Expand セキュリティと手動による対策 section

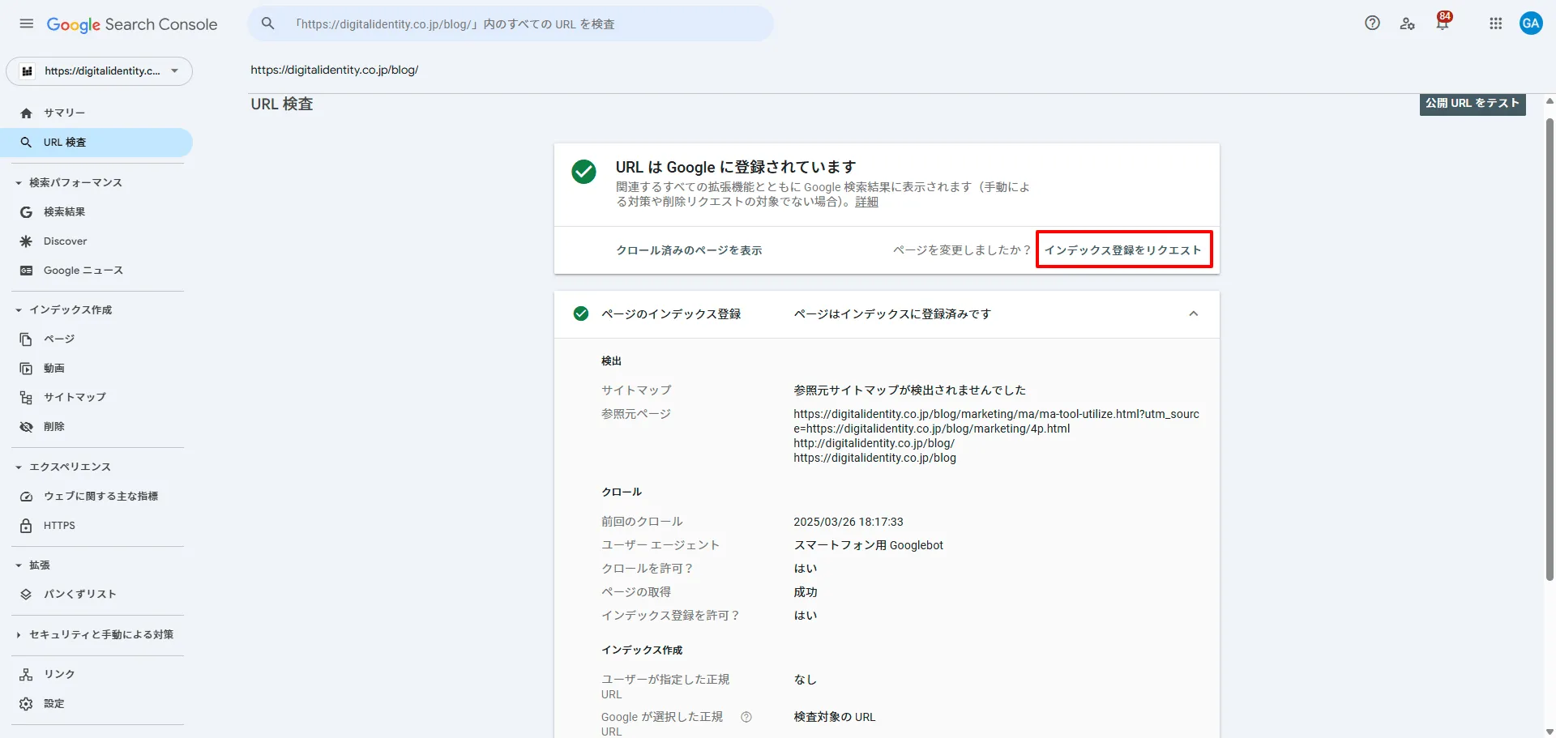18,635
